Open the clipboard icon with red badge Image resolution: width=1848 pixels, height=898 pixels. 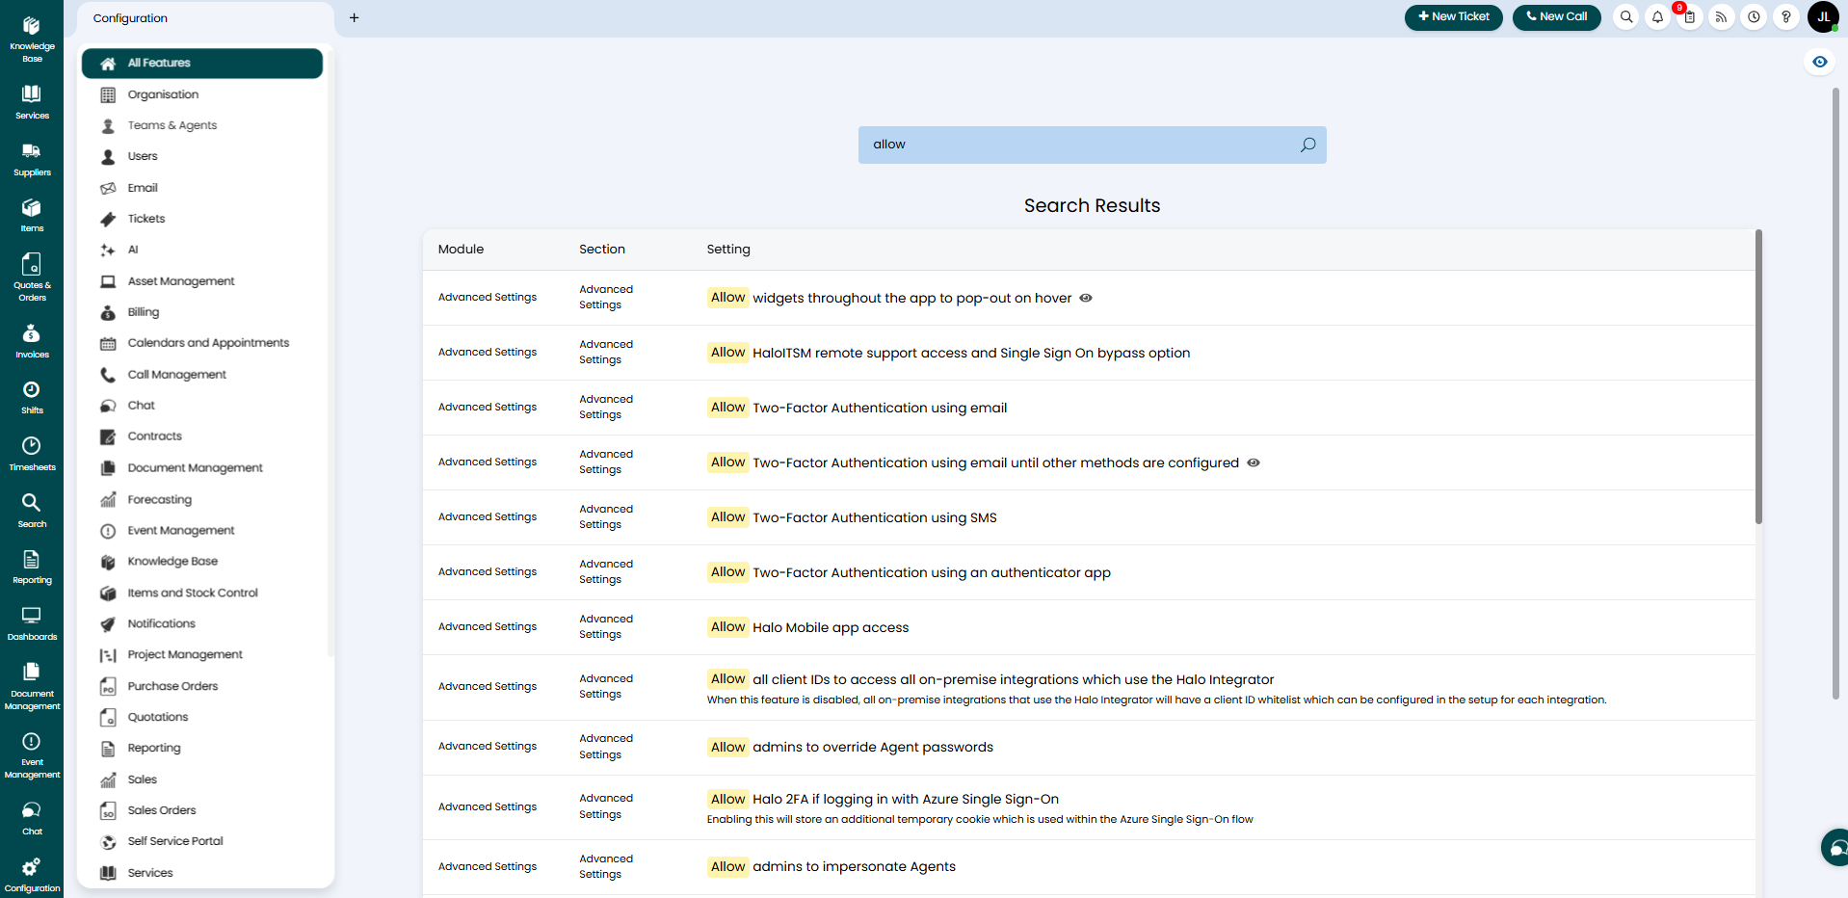coord(1689,17)
